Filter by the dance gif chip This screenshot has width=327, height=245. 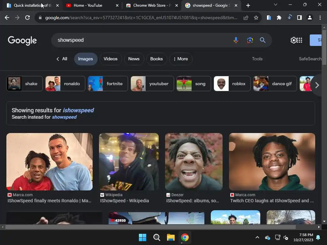click(x=275, y=84)
